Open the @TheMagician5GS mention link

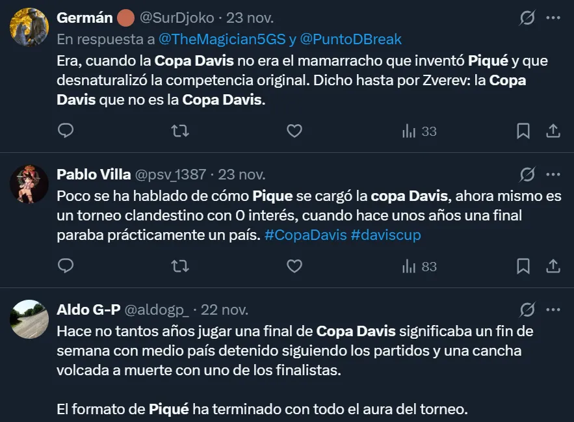point(222,39)
